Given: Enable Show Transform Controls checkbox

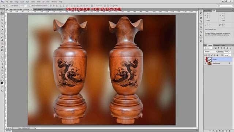Looking at the screenshot, I should [30, 6].
